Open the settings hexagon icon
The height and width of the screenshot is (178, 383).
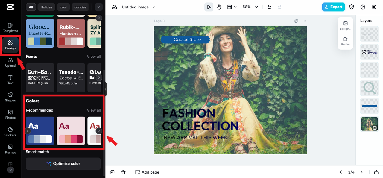pyautogui.click(x=374, y=7)
